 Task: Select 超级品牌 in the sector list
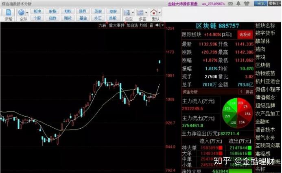click(x=265, y=105)
